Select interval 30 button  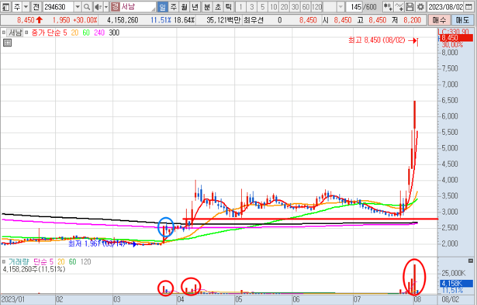tap(295, 7)
